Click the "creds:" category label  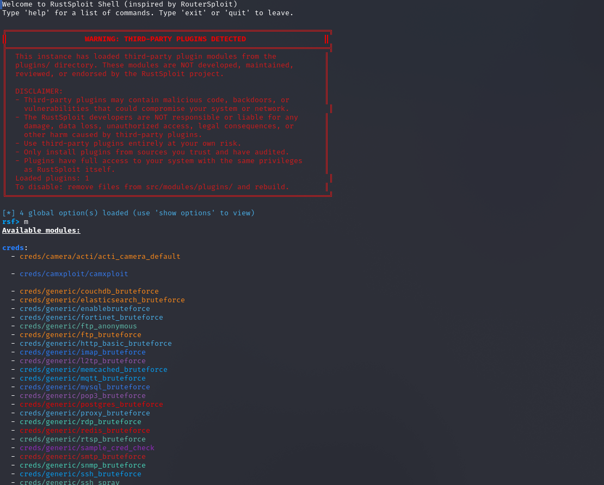point(15,248)
